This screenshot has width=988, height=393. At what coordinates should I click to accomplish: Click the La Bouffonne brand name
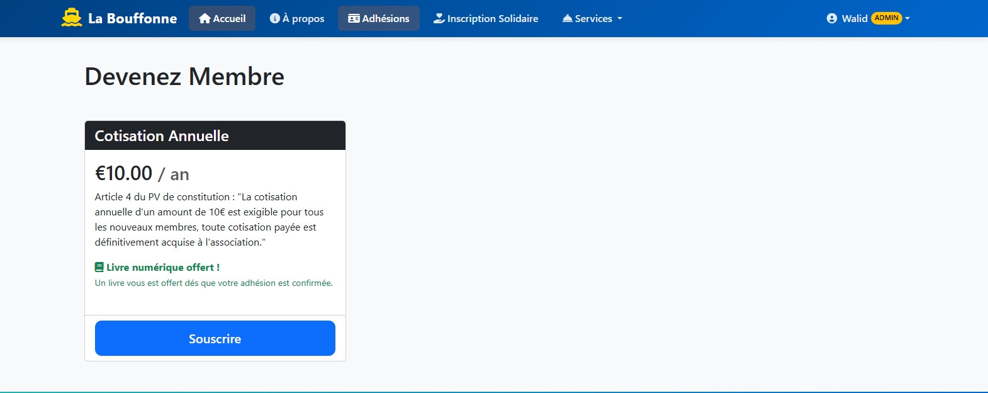point(133,19)
